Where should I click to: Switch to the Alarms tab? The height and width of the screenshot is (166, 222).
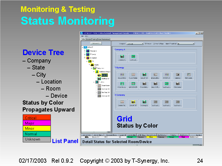click(x=88, y=39)
